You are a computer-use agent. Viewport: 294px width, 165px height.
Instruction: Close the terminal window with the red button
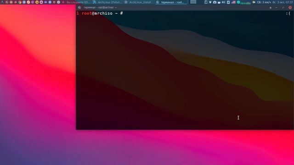point(290,7)
